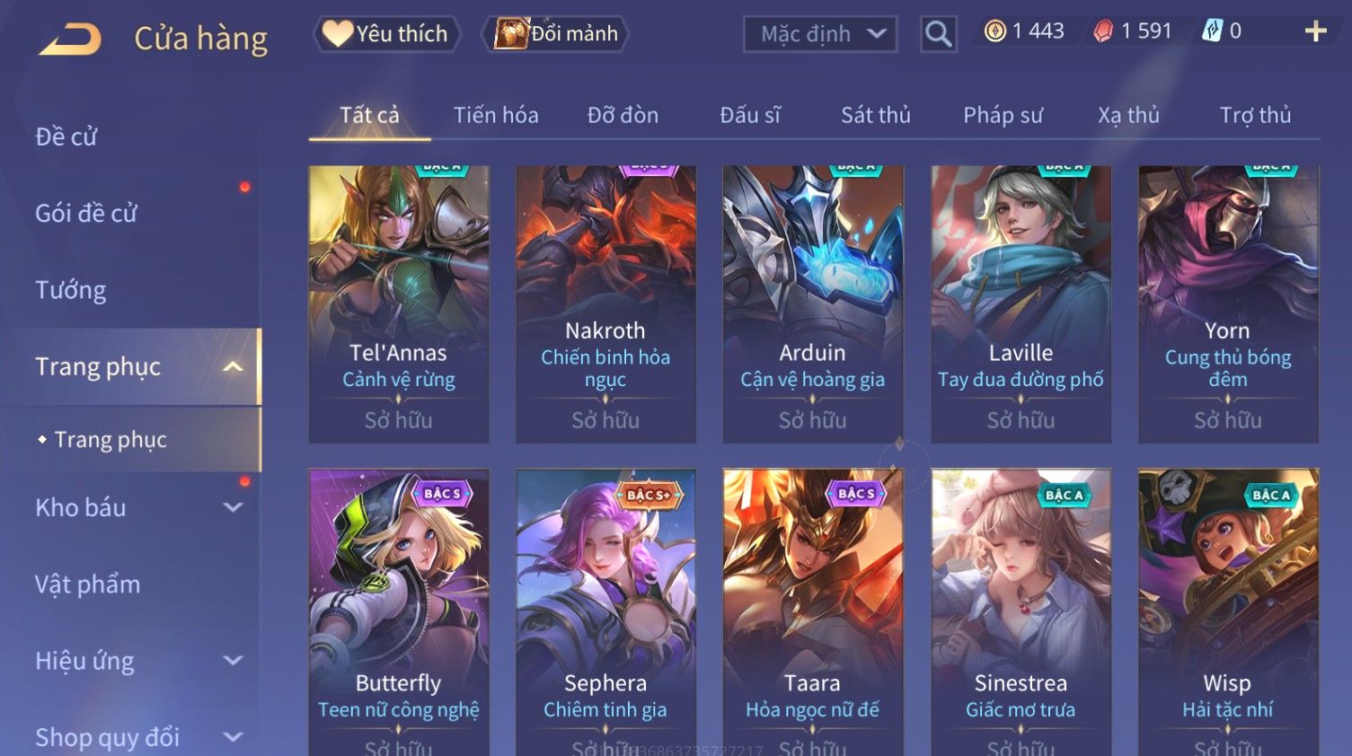Go back using the golden arrow icon
The width and height of the screenshot is (1352, 756).
pos(70,40)
